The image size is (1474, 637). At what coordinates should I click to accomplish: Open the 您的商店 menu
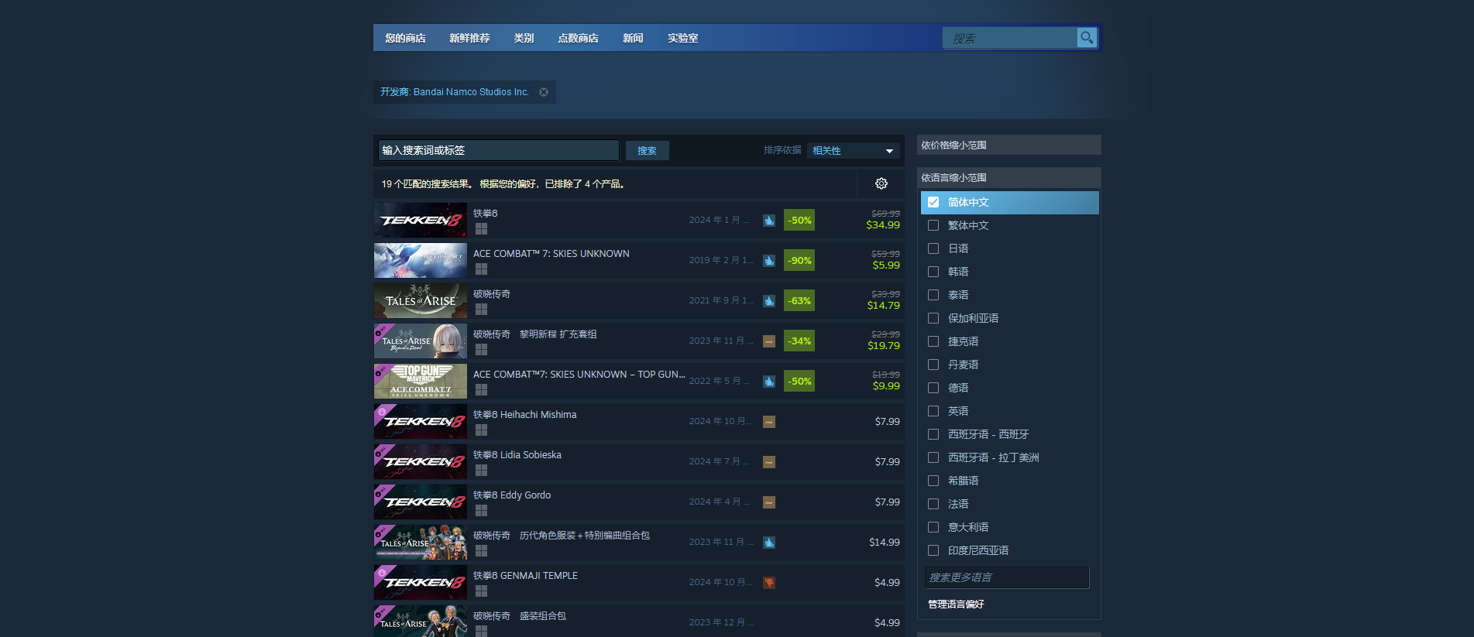click(x=405, y=38)
